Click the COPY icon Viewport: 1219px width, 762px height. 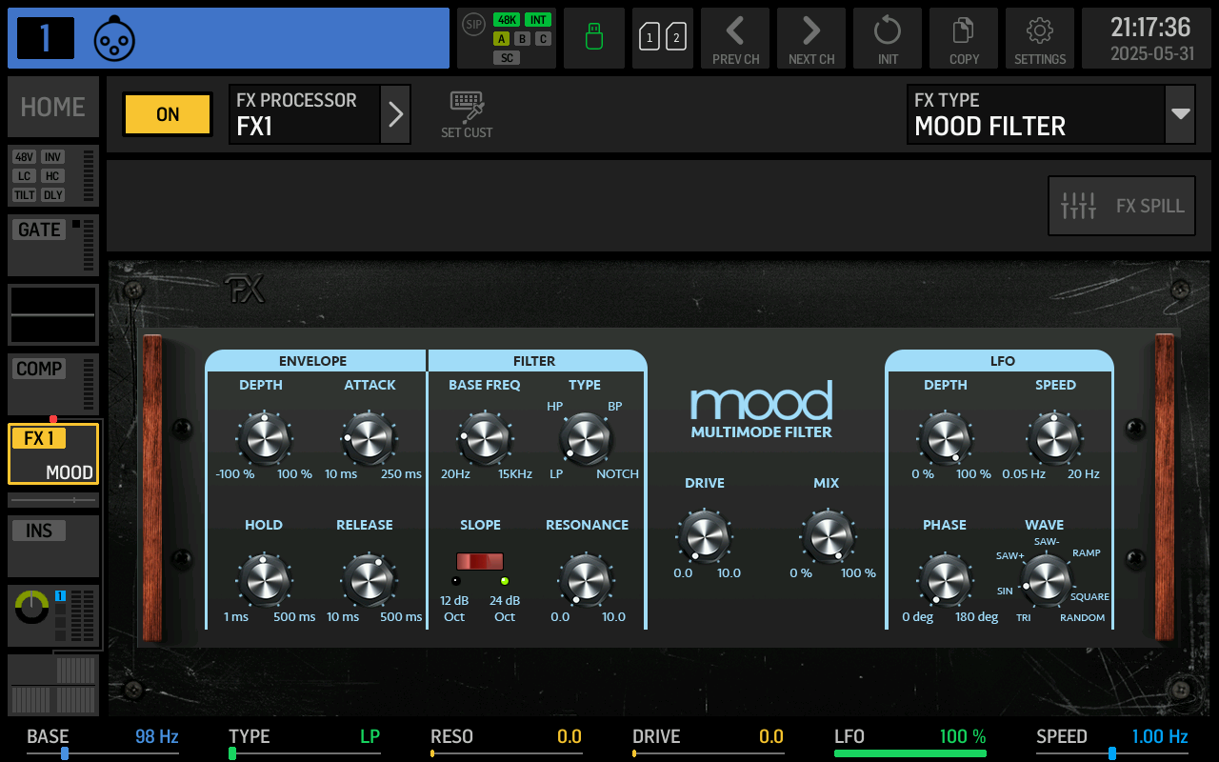(964, 38)
